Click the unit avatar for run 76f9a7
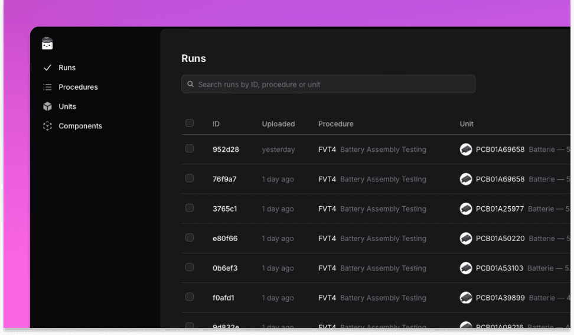Image resolution: width=574 pixels, height=335 pixels. click(x=466, y=179)
